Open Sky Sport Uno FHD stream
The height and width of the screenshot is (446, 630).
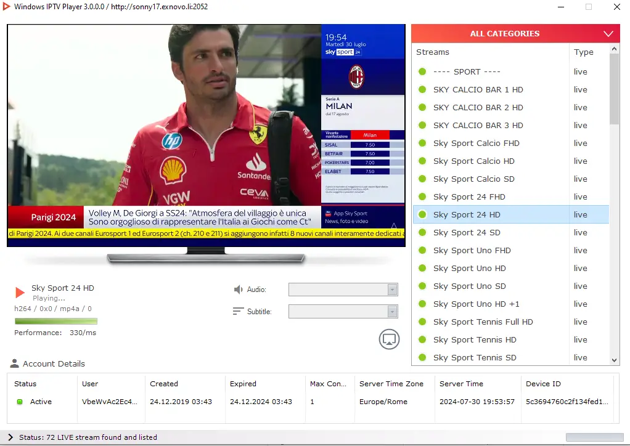point(510,250)
